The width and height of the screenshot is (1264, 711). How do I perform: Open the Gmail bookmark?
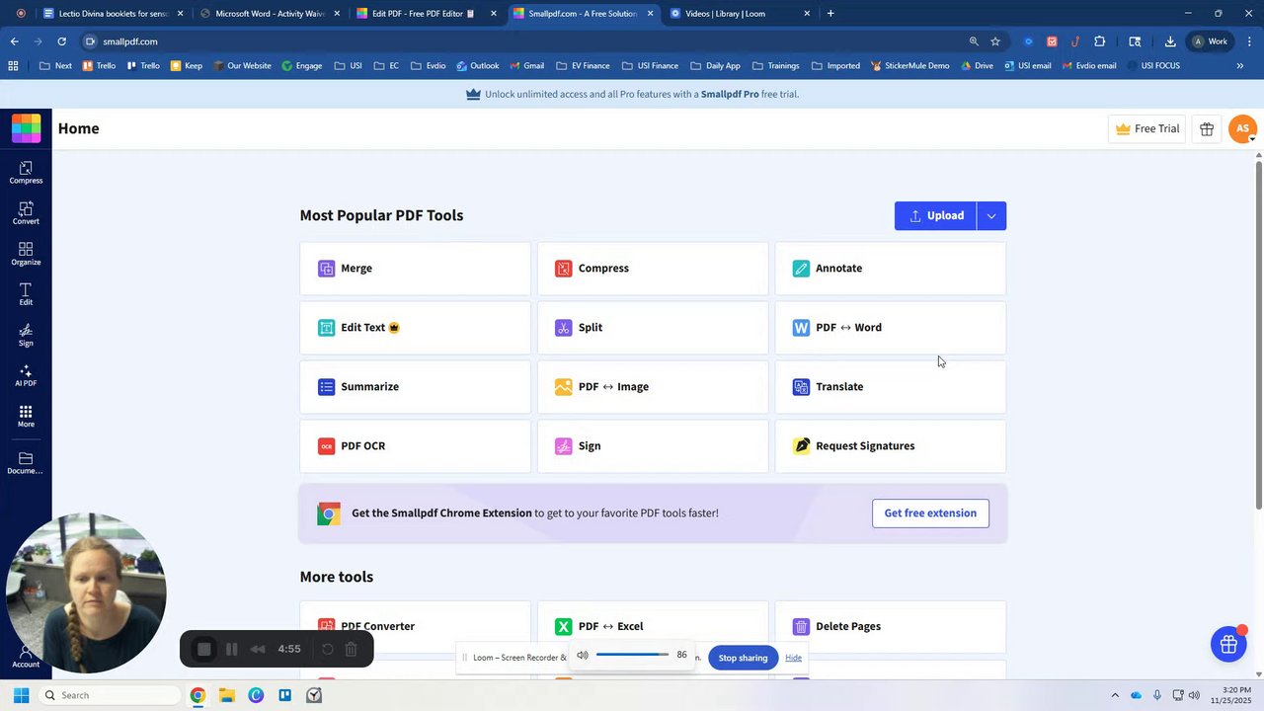click(527, 66)
